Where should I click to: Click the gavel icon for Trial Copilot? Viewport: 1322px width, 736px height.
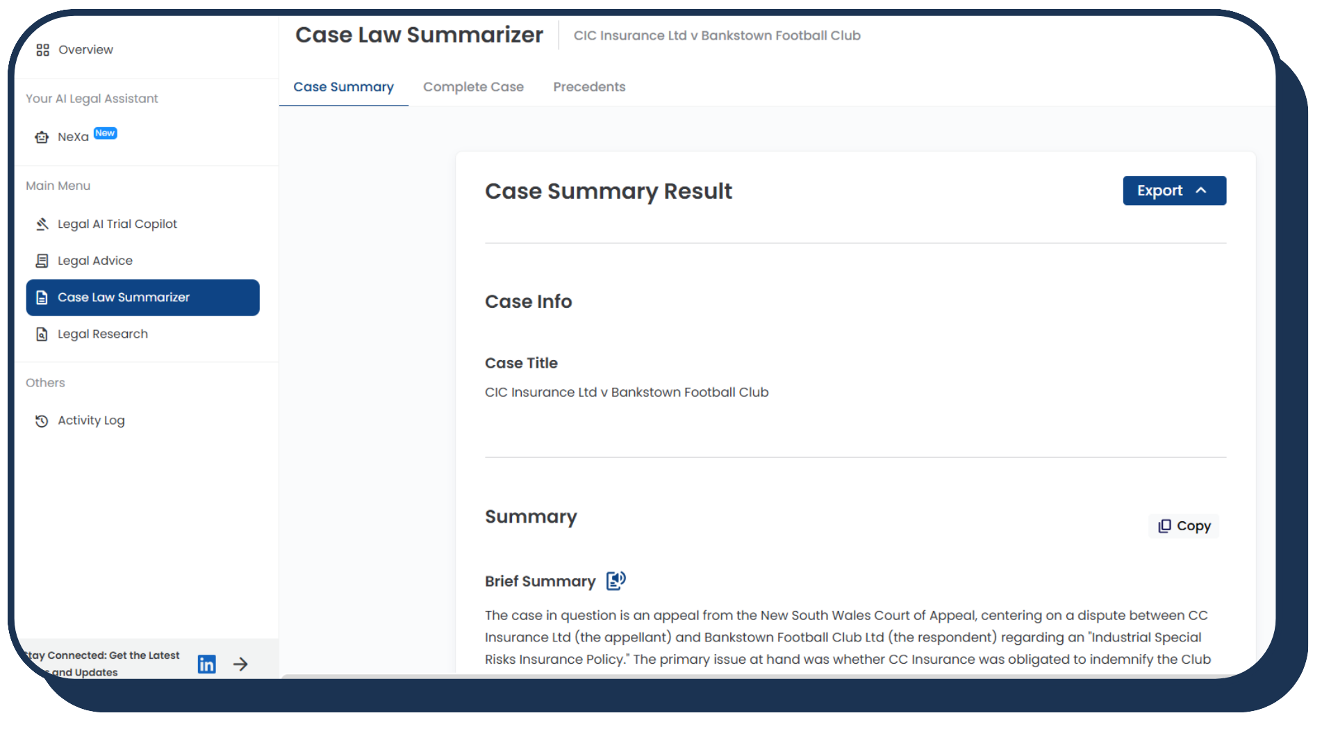tap(42, 224)
